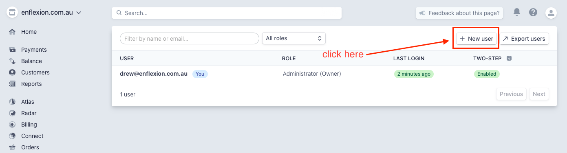Open user drew@enflexion.com.au row

pos(334,74)
